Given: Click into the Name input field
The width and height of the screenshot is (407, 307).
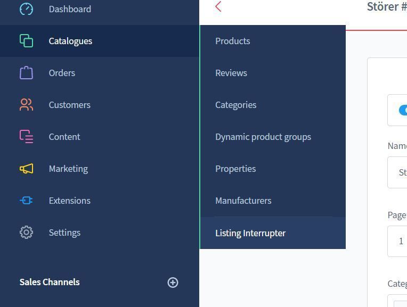Looking at the screenshot, I should (398, 172).
